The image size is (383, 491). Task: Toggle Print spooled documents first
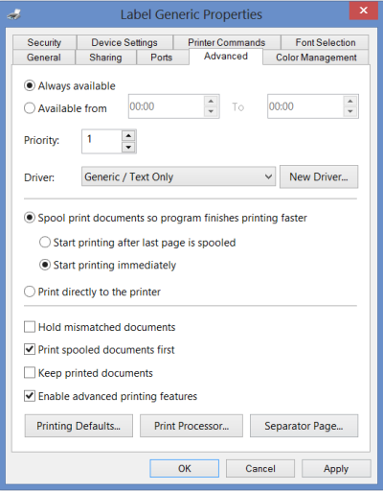click(30, 349)
